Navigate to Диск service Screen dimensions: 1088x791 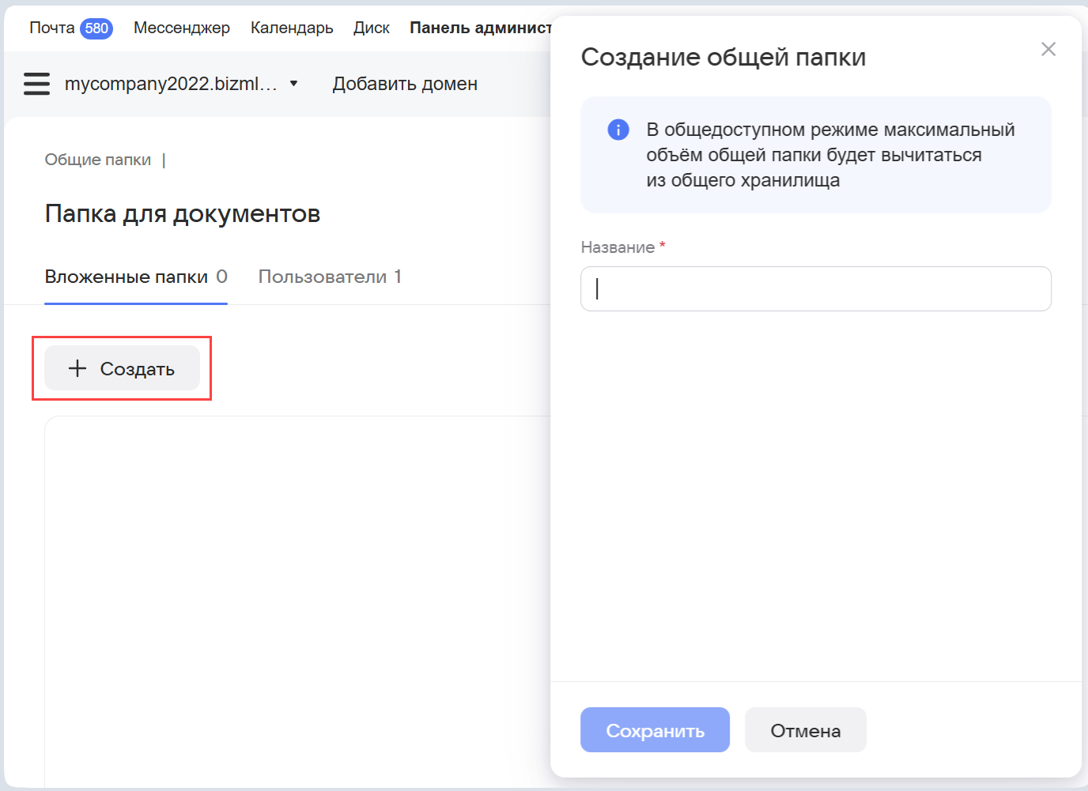tap(371, 28)
